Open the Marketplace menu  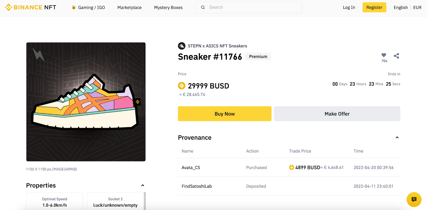(x=129, y=7)
